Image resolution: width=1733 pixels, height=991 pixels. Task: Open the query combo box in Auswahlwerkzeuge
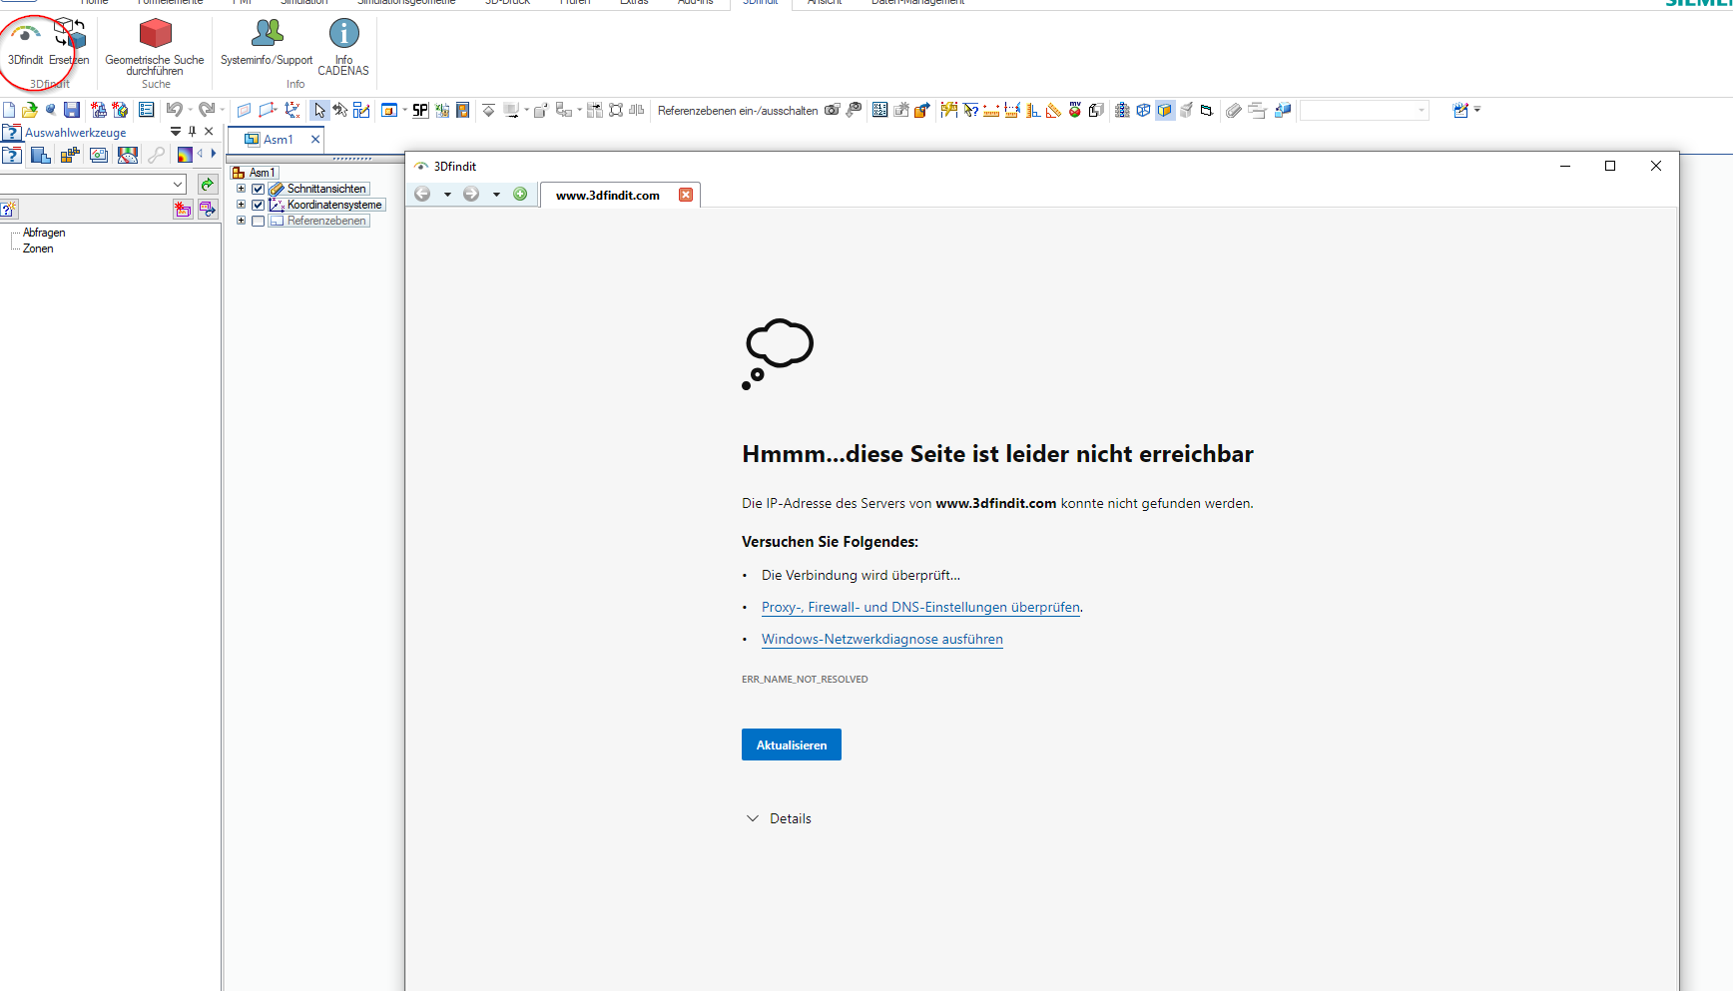(x=93, y=184)
